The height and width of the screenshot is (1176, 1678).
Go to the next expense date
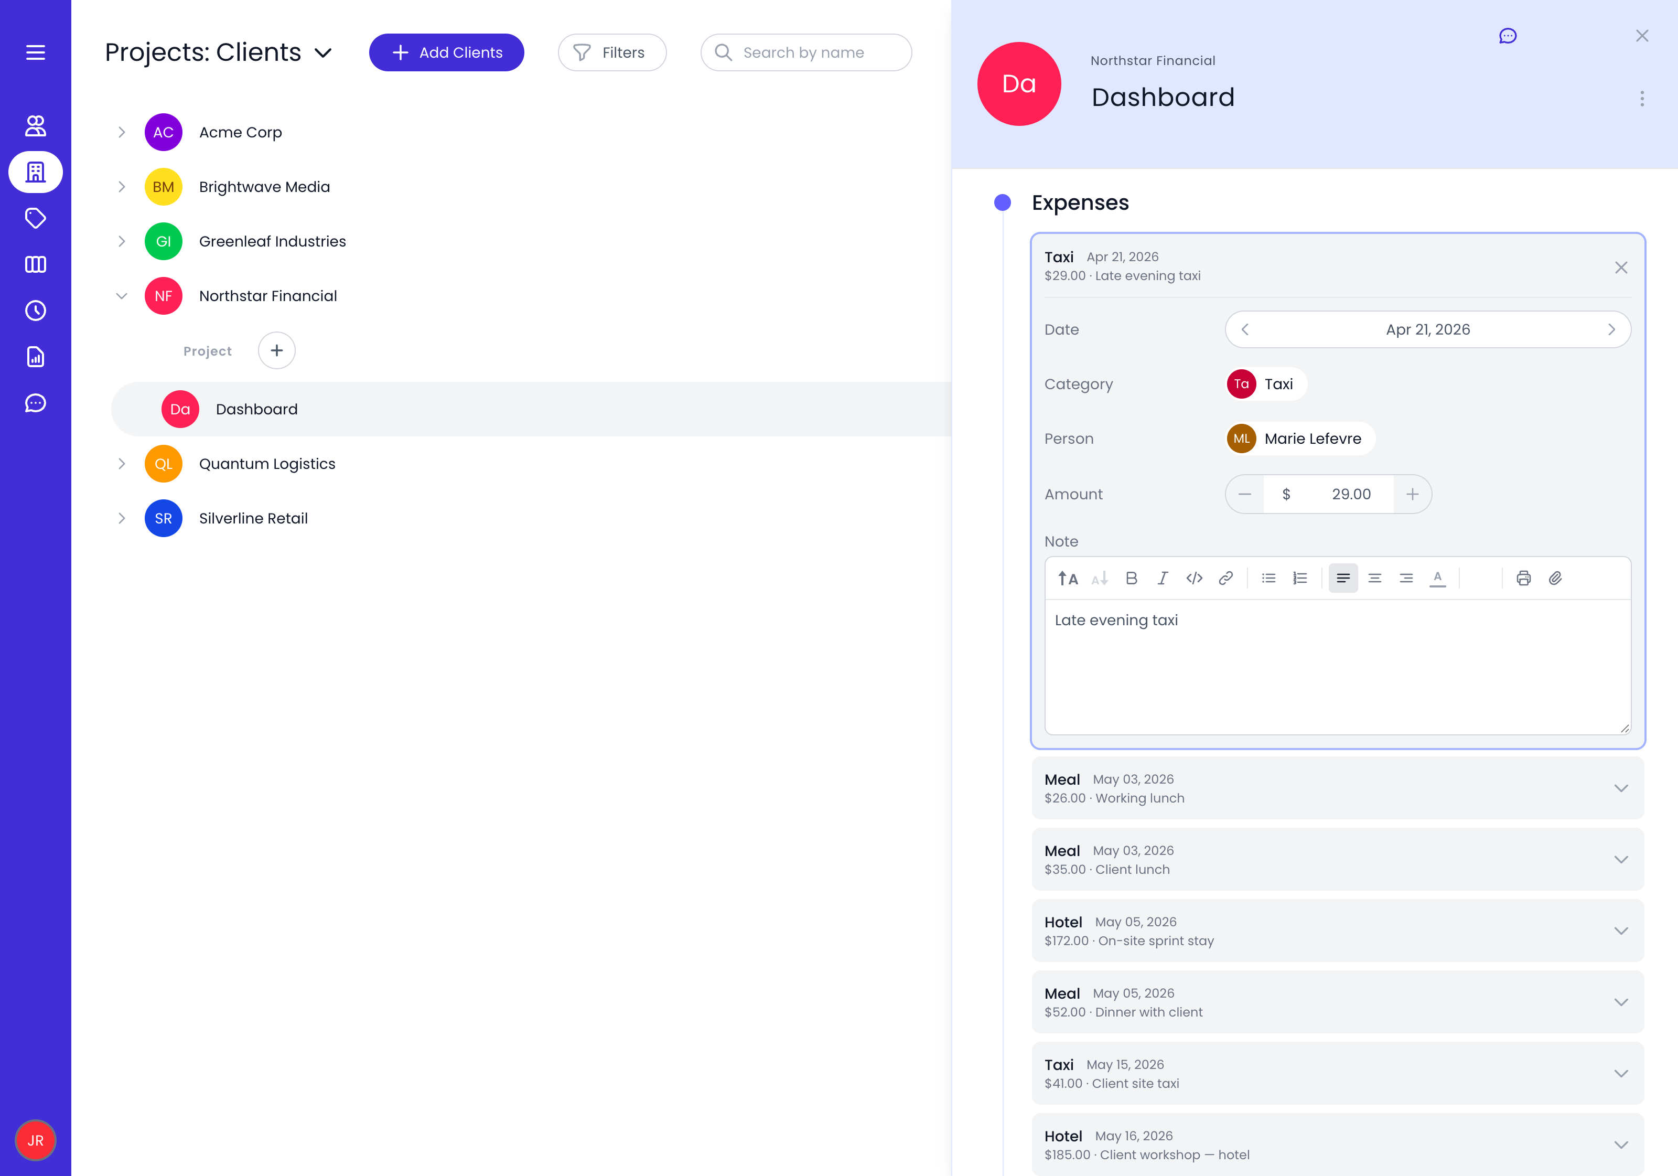(x=1611, y=329)
